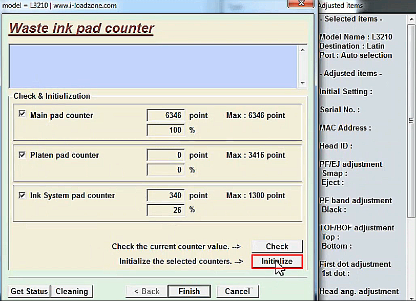Go back using the Back button
The image size is (416, 301).
pos(147,291)
